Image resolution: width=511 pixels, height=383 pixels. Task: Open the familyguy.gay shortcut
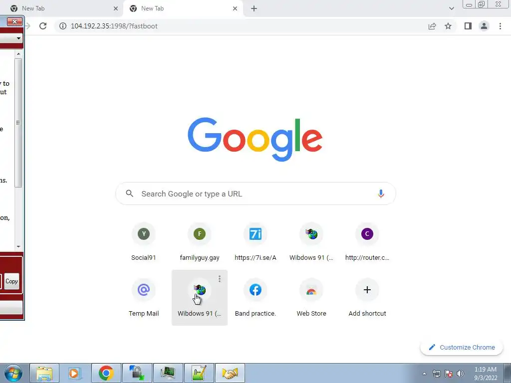pyautogui.click(x=200, y=242)
